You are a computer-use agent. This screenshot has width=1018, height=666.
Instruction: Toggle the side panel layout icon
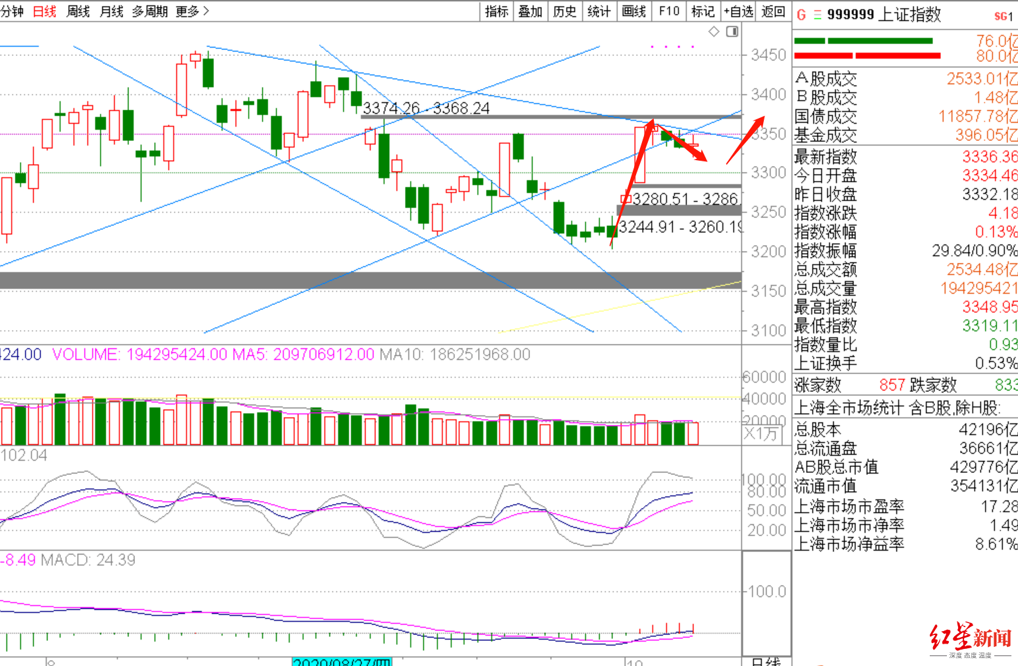[x=732, y=32]
